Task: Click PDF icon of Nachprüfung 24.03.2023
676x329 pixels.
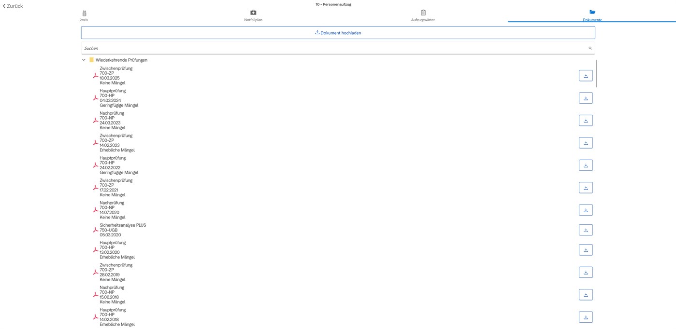Action: [95, 121]
